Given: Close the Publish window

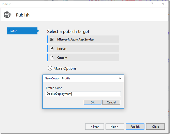Looking at the screenshot, I should point(163,4).
